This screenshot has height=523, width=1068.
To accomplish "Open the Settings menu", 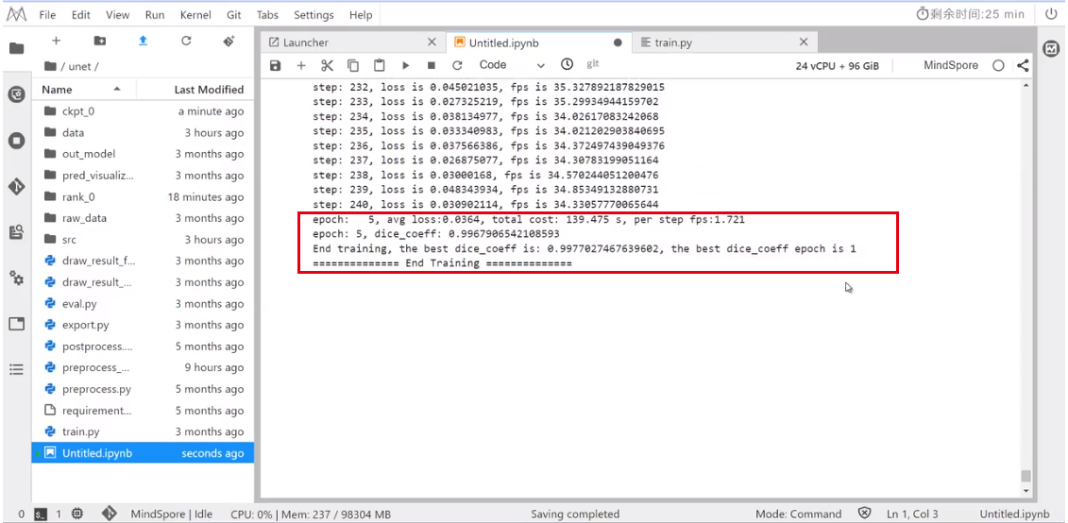I will [314, 14].
